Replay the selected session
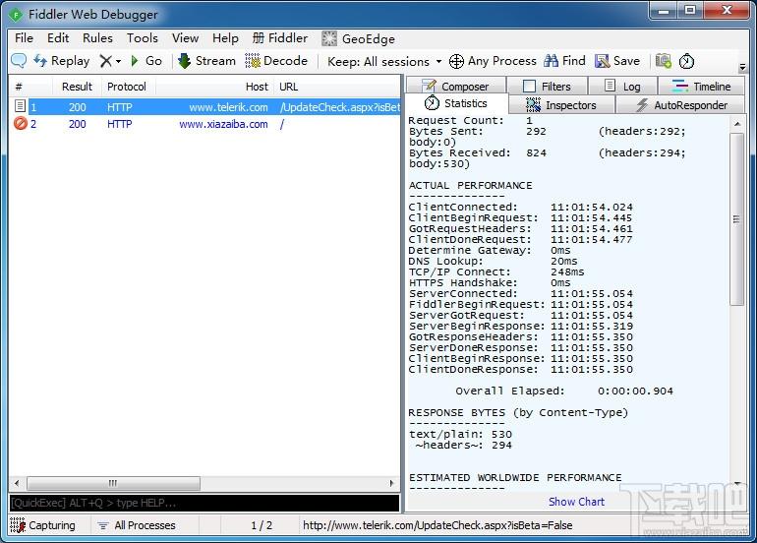757x543 pixels. pos(61,61)
